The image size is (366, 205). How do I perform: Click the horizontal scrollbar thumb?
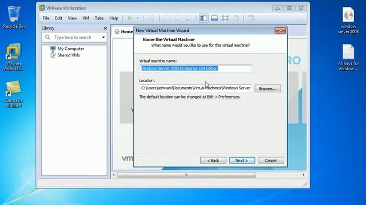coord(186,175)
